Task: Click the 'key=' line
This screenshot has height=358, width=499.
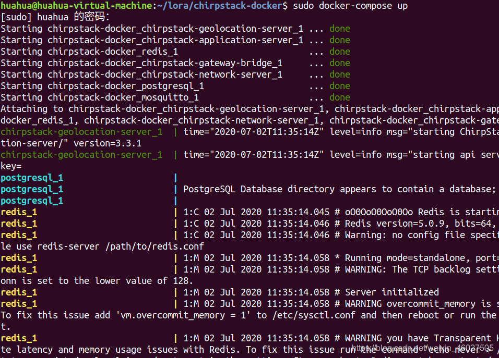Action: [11, 166]
